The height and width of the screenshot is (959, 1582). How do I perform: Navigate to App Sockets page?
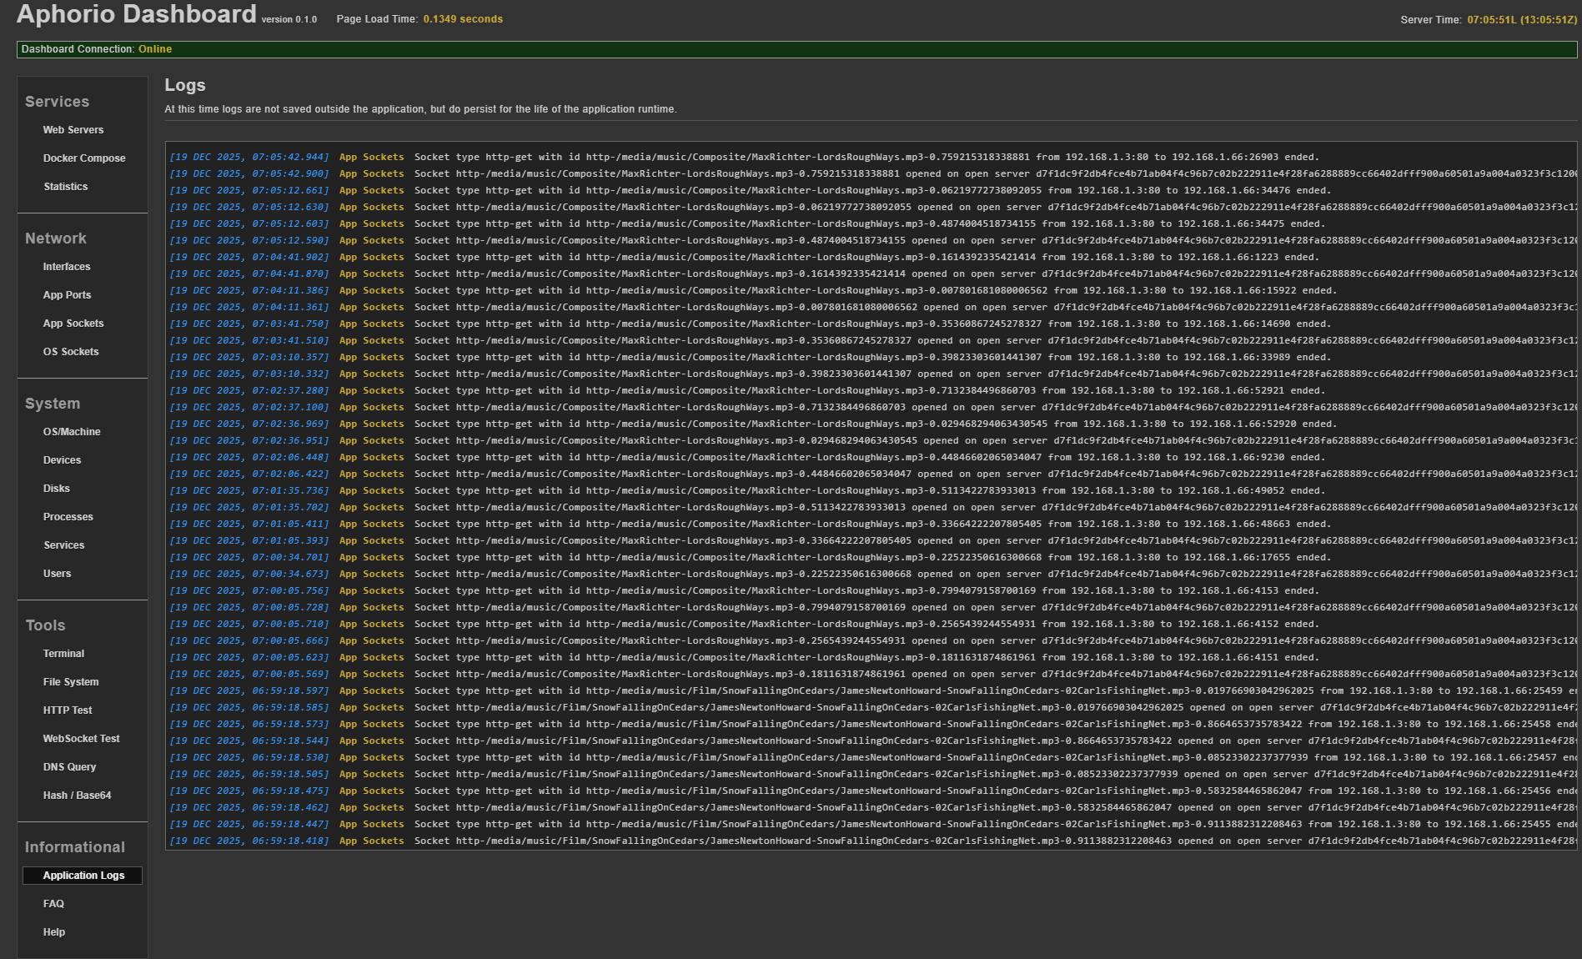[73, 324]
